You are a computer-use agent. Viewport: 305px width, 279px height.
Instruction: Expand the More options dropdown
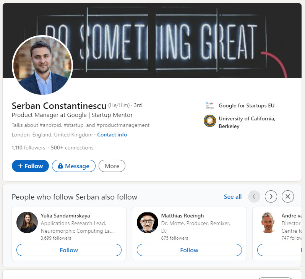(x=112, y=166)
